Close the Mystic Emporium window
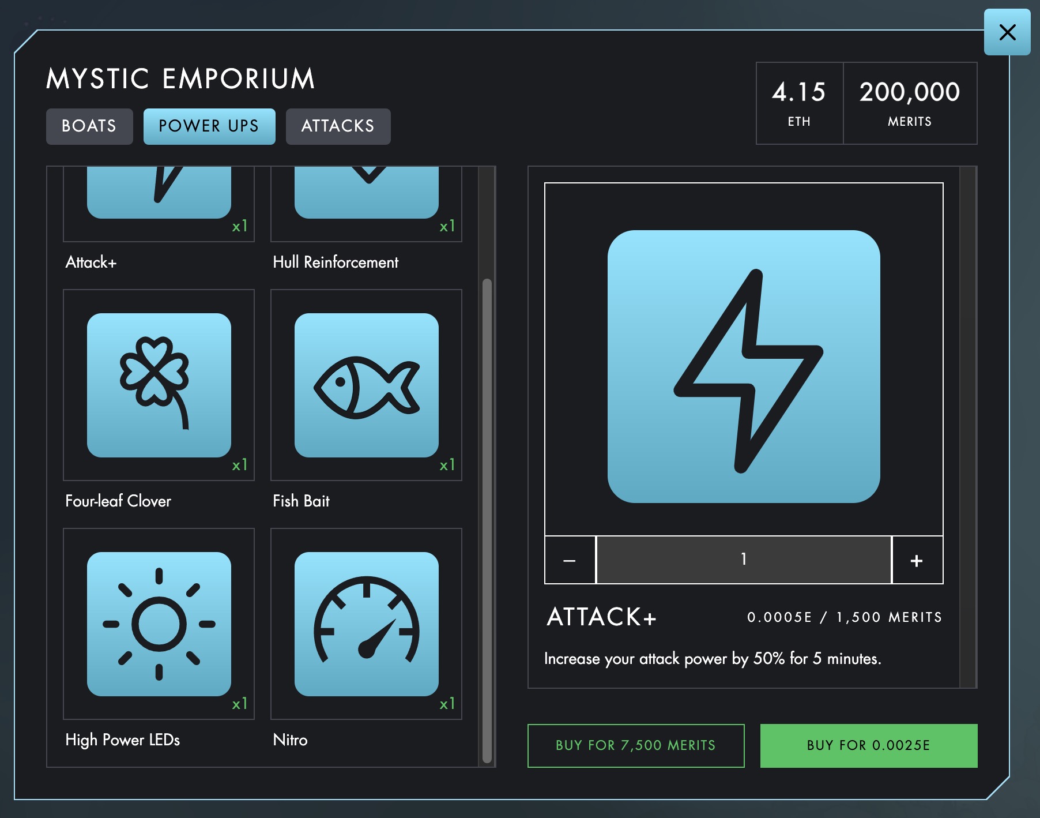Viewport: 1040px width, 818px height. [x=1007, y=32]
